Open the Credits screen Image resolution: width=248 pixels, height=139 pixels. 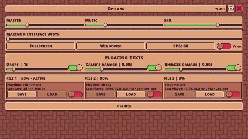[x=124, y=106]
